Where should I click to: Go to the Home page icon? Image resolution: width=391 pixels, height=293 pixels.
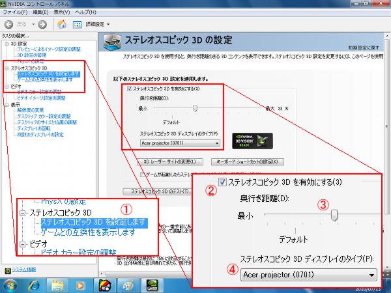[62, 24]
